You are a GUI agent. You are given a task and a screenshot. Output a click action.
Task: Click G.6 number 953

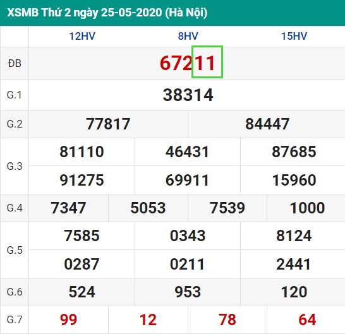click(x=188, y=292)
